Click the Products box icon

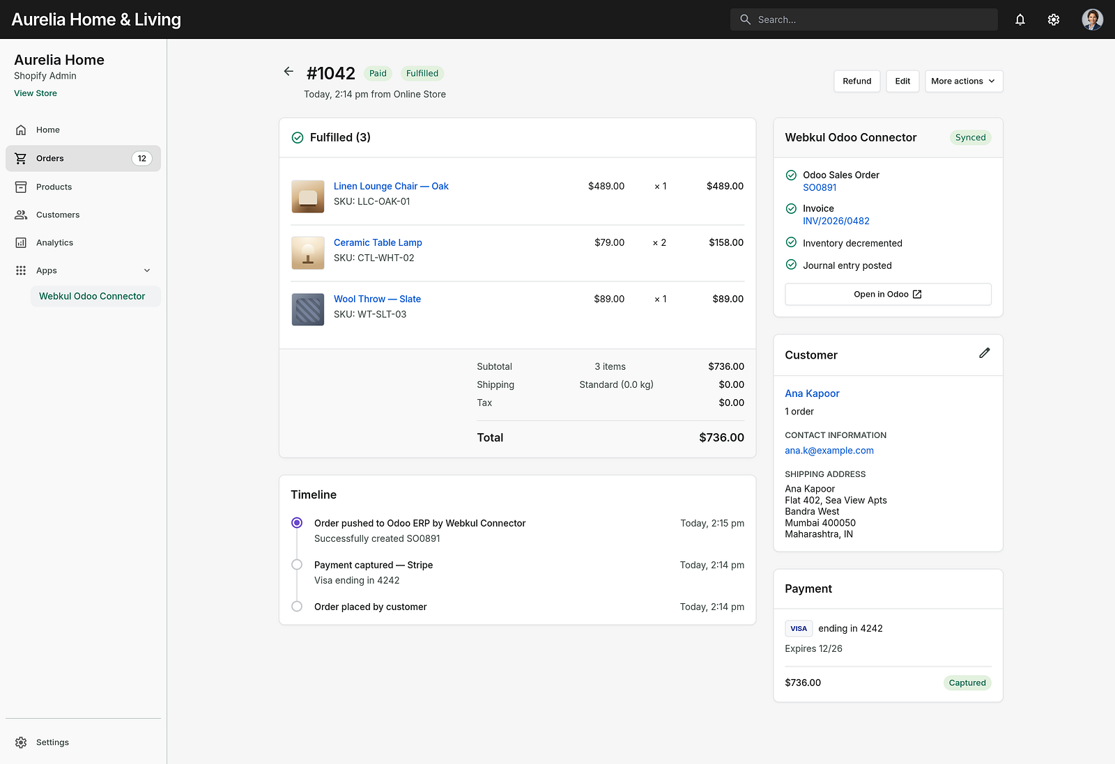coord(21,187)
